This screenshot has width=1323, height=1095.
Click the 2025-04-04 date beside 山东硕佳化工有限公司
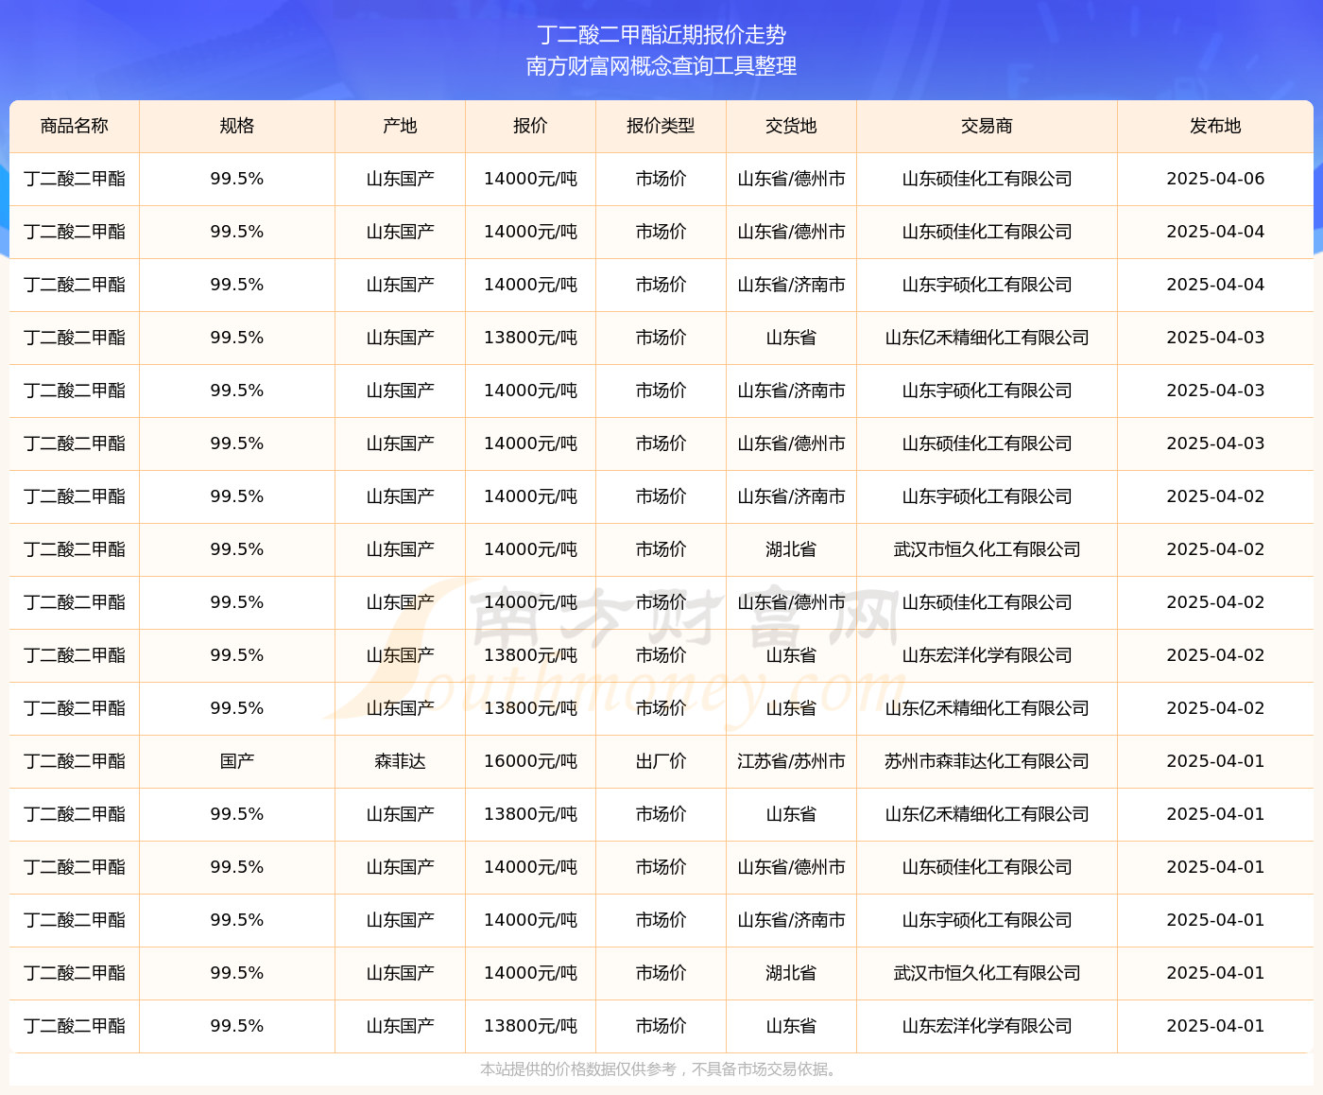(1215, 232)
